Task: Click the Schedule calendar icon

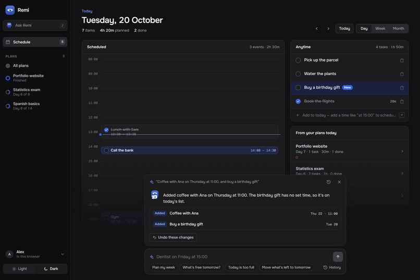Action: coord(8,42)
